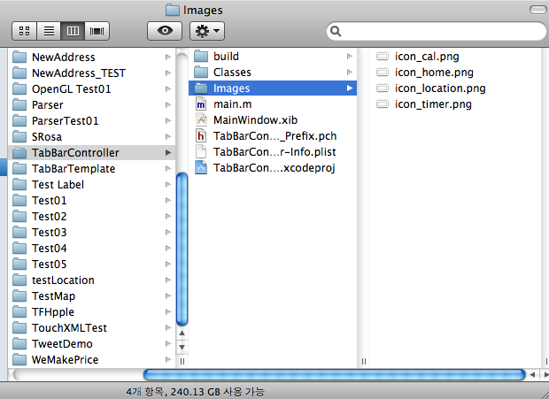The width and height of the screenshot is (549, 399).
Task: Open the Action gear menu
Action: (207, 31)
